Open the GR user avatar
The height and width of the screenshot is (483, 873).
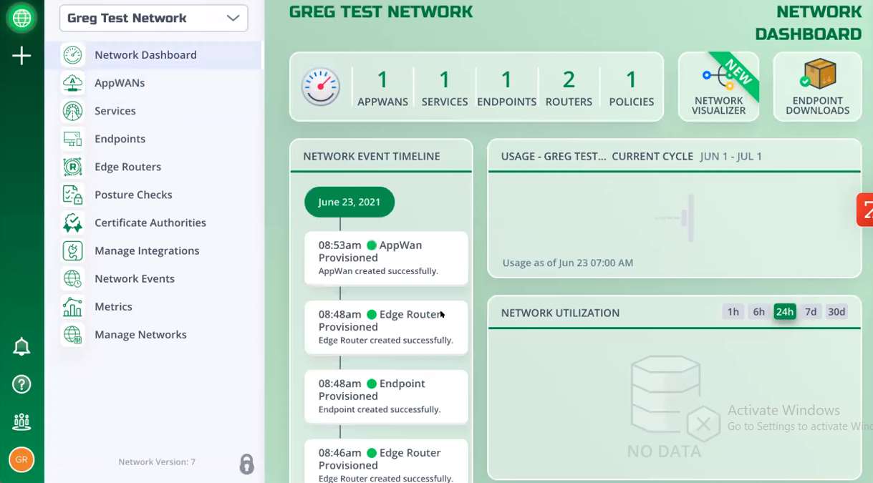pos(21,459)
